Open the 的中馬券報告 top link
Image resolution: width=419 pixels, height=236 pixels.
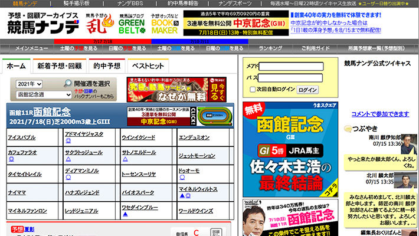point(183,4)
